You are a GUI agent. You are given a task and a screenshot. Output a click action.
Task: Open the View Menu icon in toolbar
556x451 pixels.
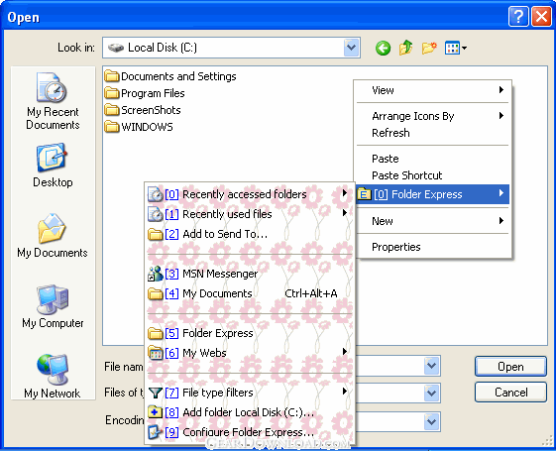click(455, 48)
